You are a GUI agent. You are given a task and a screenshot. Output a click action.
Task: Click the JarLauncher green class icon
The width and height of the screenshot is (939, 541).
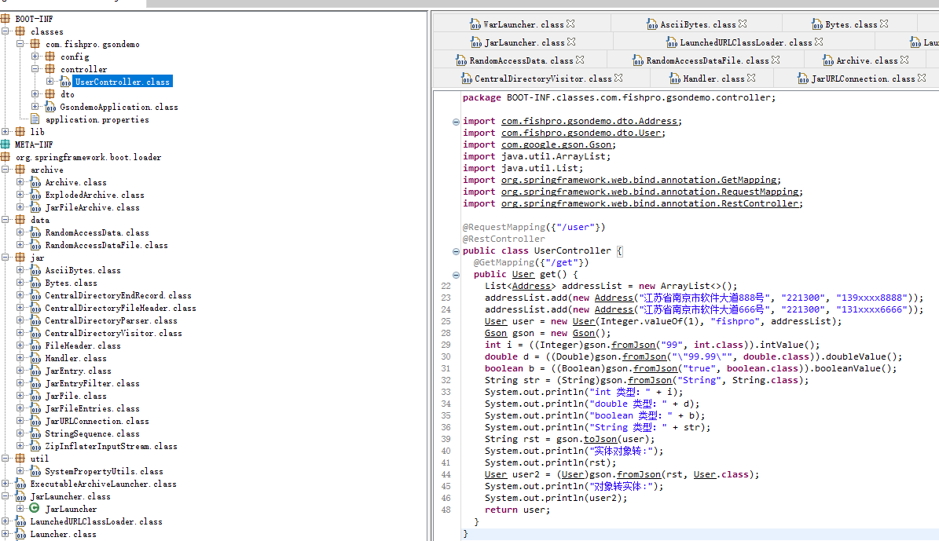[35, 509]
